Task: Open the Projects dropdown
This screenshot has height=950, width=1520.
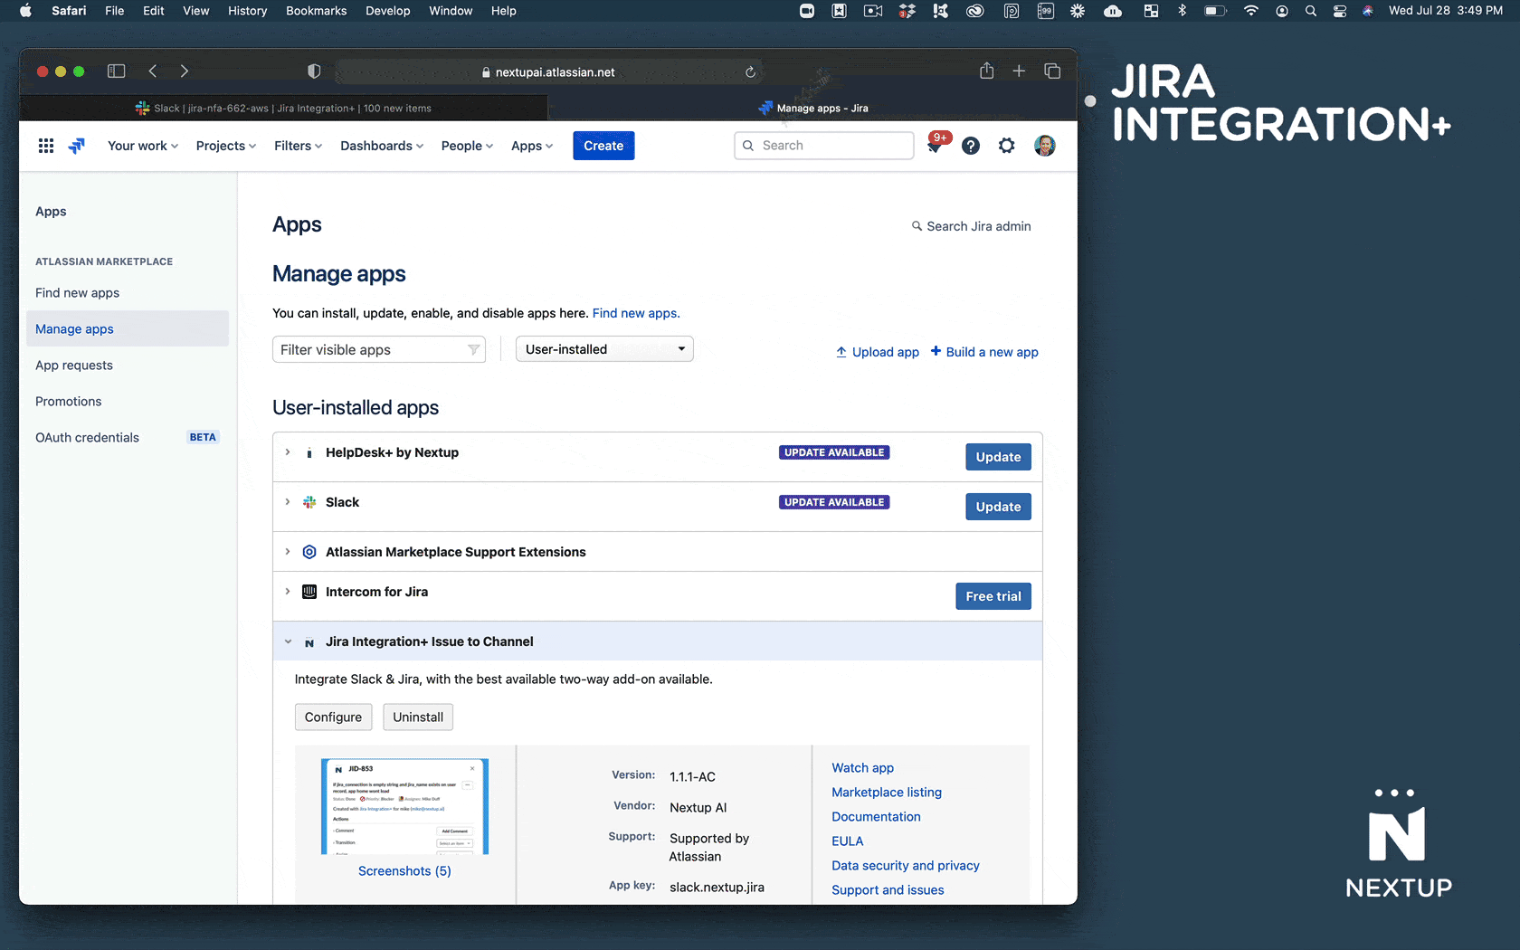Action: click(226, 146)
